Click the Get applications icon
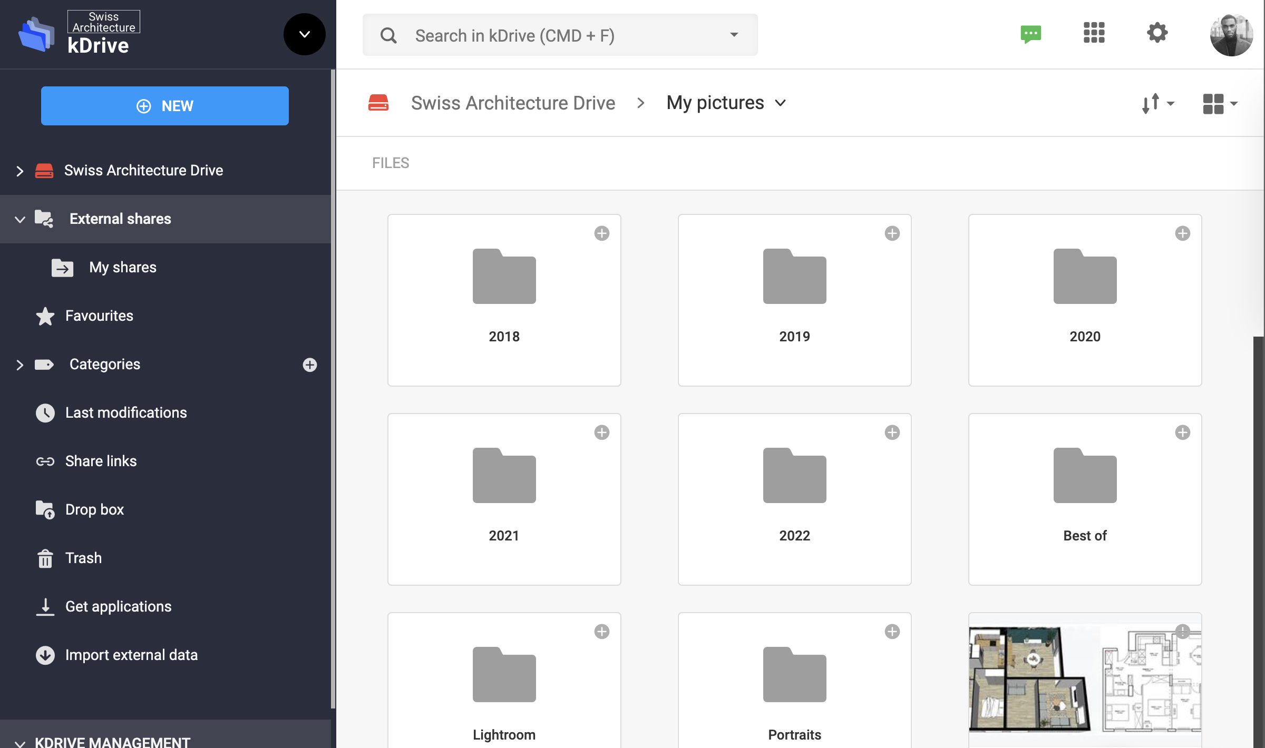The width and height of the screenshot is (1265, 748). (45, 606)
